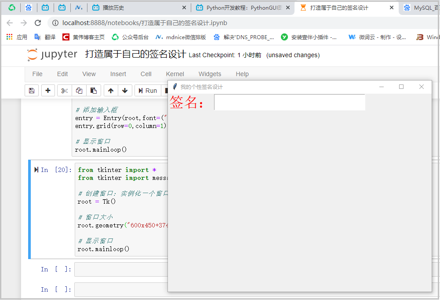Save the notebook using the save icon
This screenshot has height=300, width=440.
[x=31, y=90]
